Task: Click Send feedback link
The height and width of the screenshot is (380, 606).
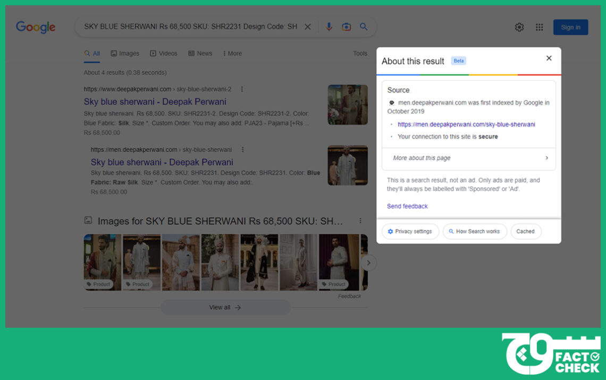Action: click(x=407, y=206)
